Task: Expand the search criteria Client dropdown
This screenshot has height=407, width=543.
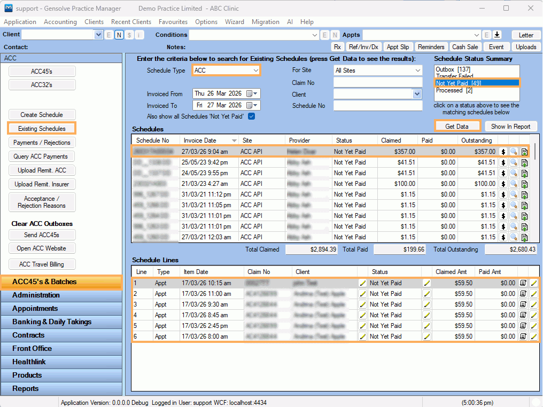Action: tap(417, 94)
